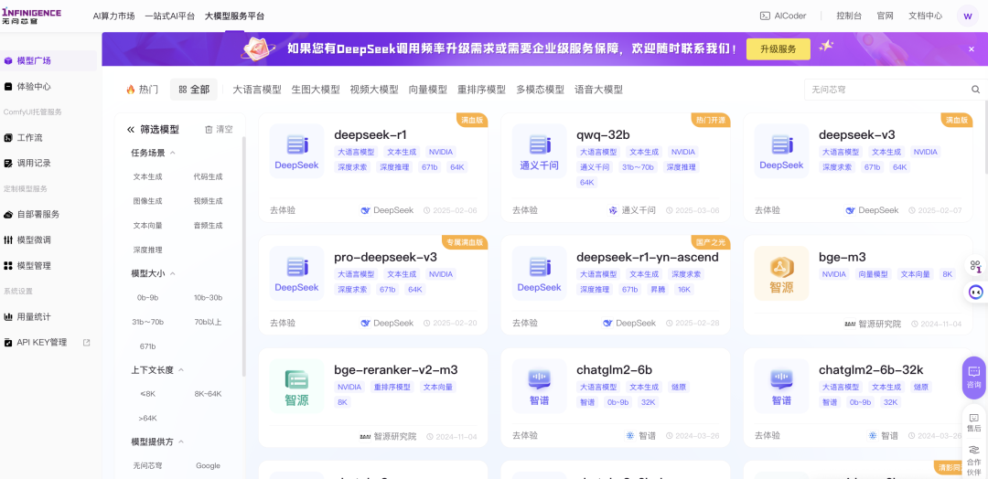This screenshot has width=988, height=479.
Task: Click the bge-reranker-v2-m3 智源 icon
Action: pos(296,386)
